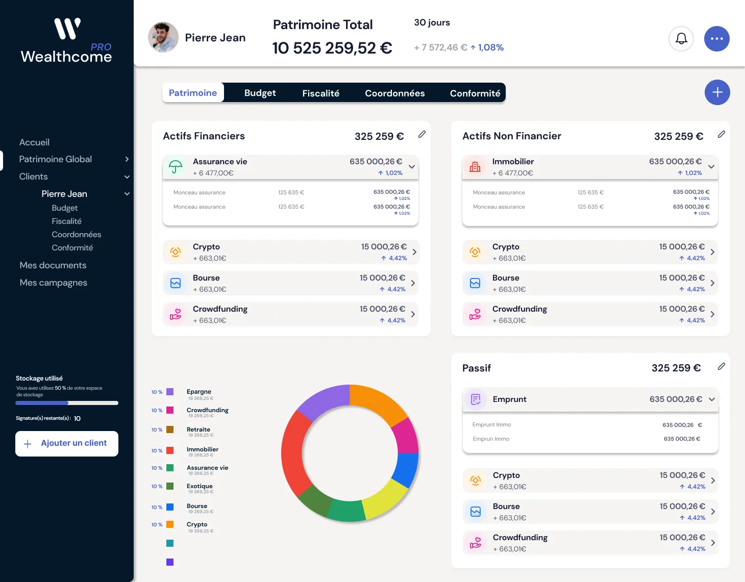
Task: Select the Patrimoine tab
Action: click(193, 93)
